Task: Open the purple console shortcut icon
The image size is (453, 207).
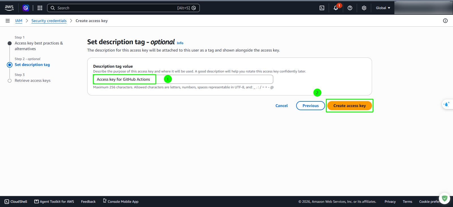Action: click(x=26, y=8)
